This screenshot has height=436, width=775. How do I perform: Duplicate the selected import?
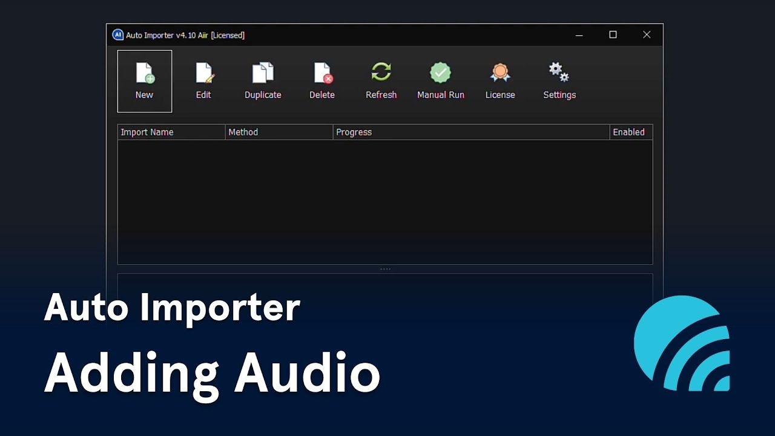[x=263, y=81]
